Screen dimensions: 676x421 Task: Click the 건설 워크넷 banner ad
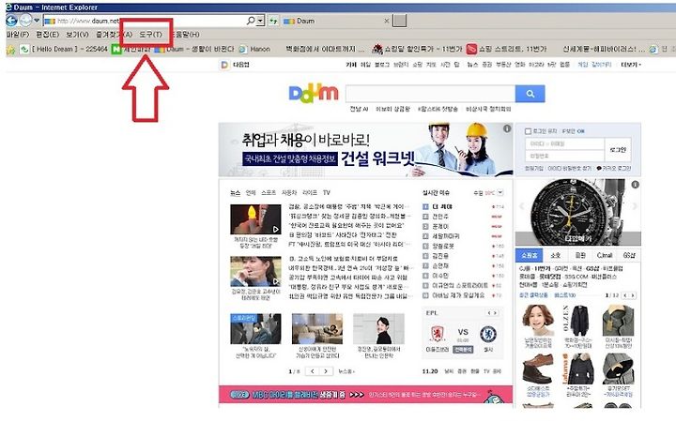(x=365, y=150)
